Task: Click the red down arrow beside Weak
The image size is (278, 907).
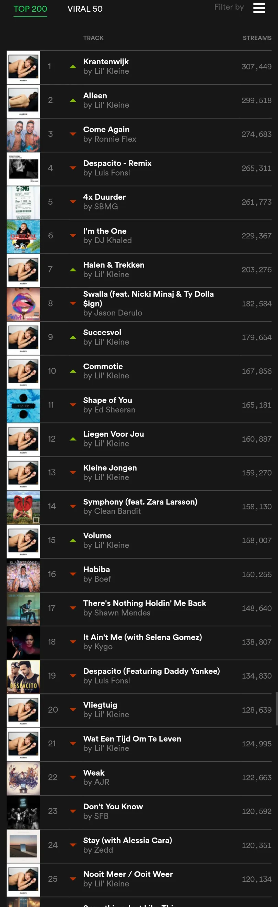Action: (73, 777)
